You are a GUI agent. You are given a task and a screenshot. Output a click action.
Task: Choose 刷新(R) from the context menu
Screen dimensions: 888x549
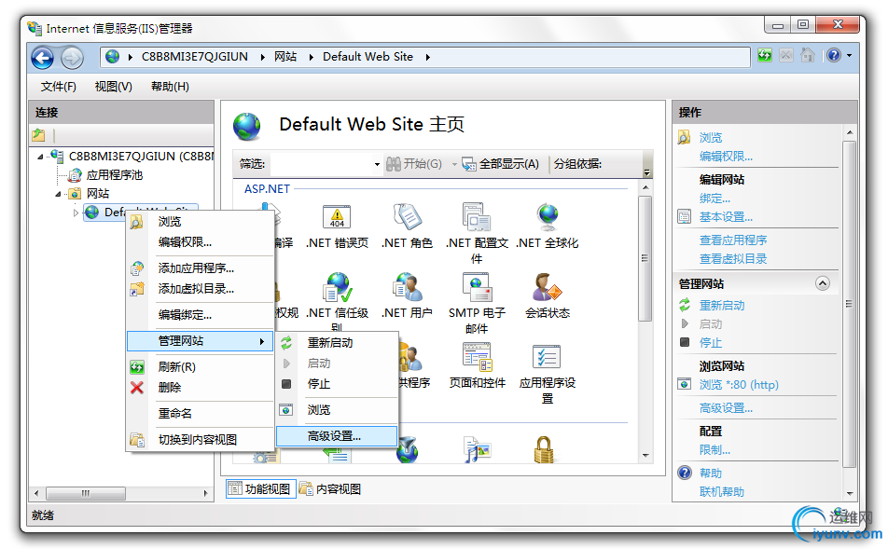201,367
